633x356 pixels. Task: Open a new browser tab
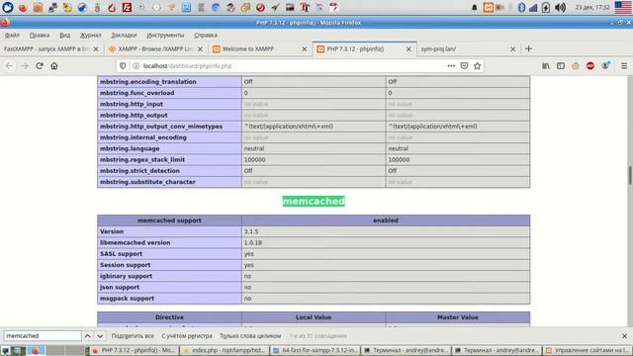(528, 48)
